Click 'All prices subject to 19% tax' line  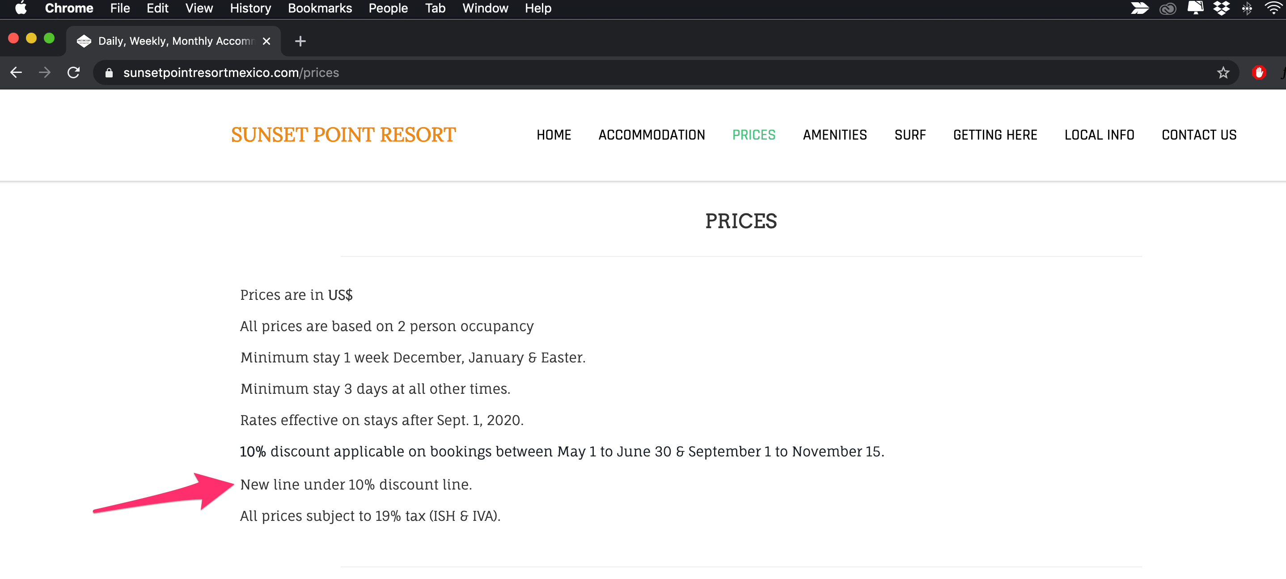(370, 516)
